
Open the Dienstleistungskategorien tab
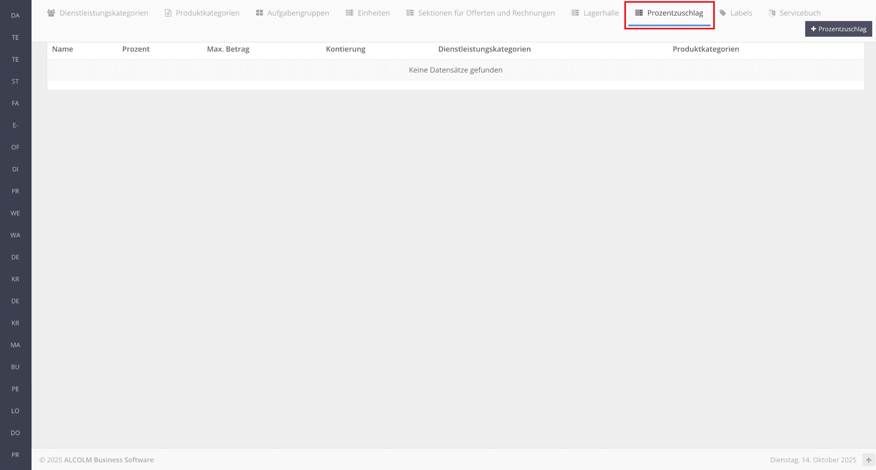[x=98, y=13]
